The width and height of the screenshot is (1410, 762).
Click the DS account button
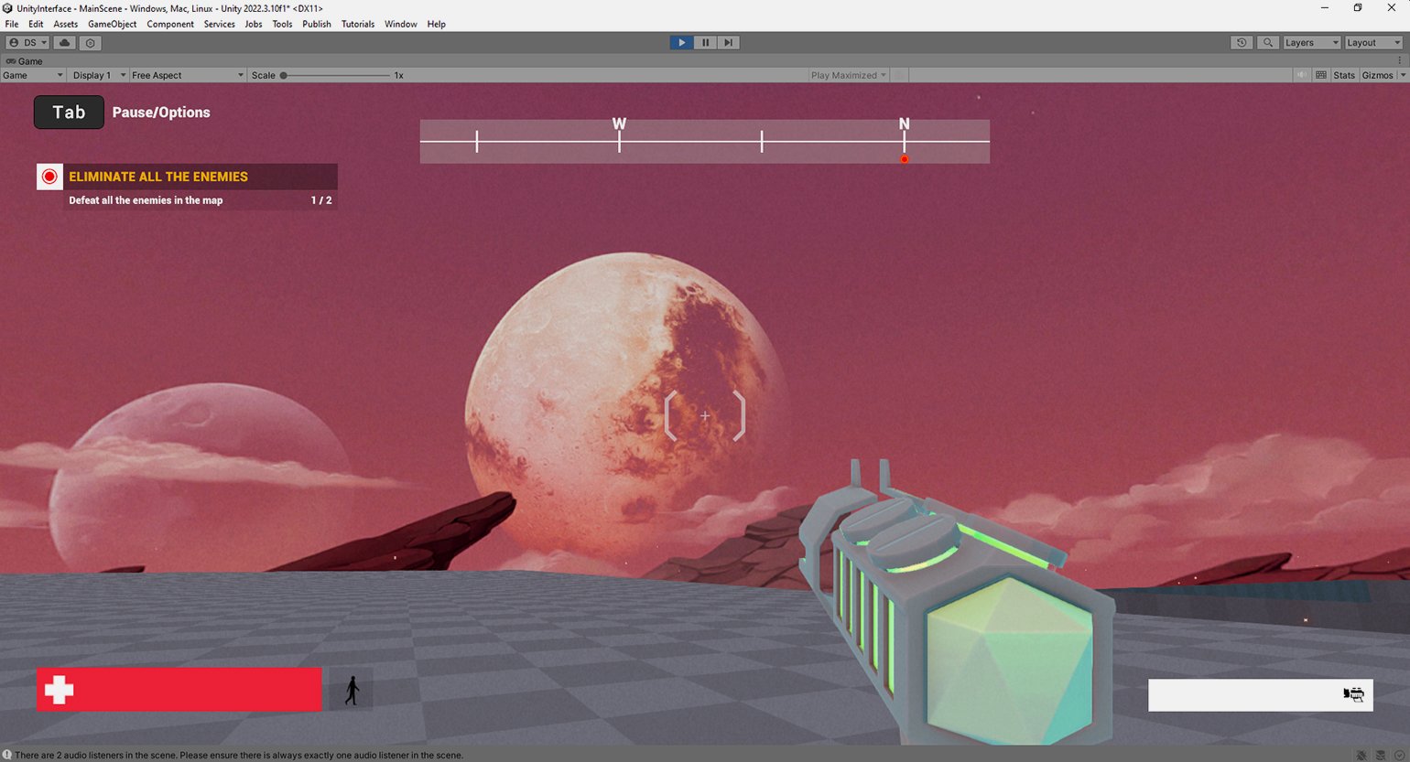point(27,43)
